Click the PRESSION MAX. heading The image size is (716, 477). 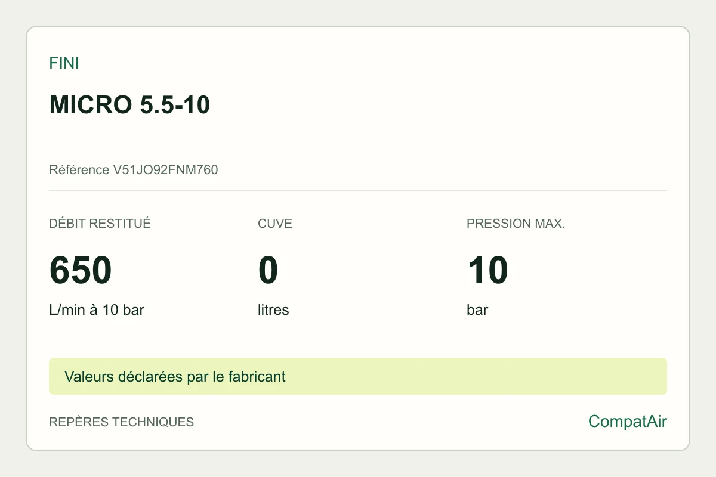pos(516,224)
